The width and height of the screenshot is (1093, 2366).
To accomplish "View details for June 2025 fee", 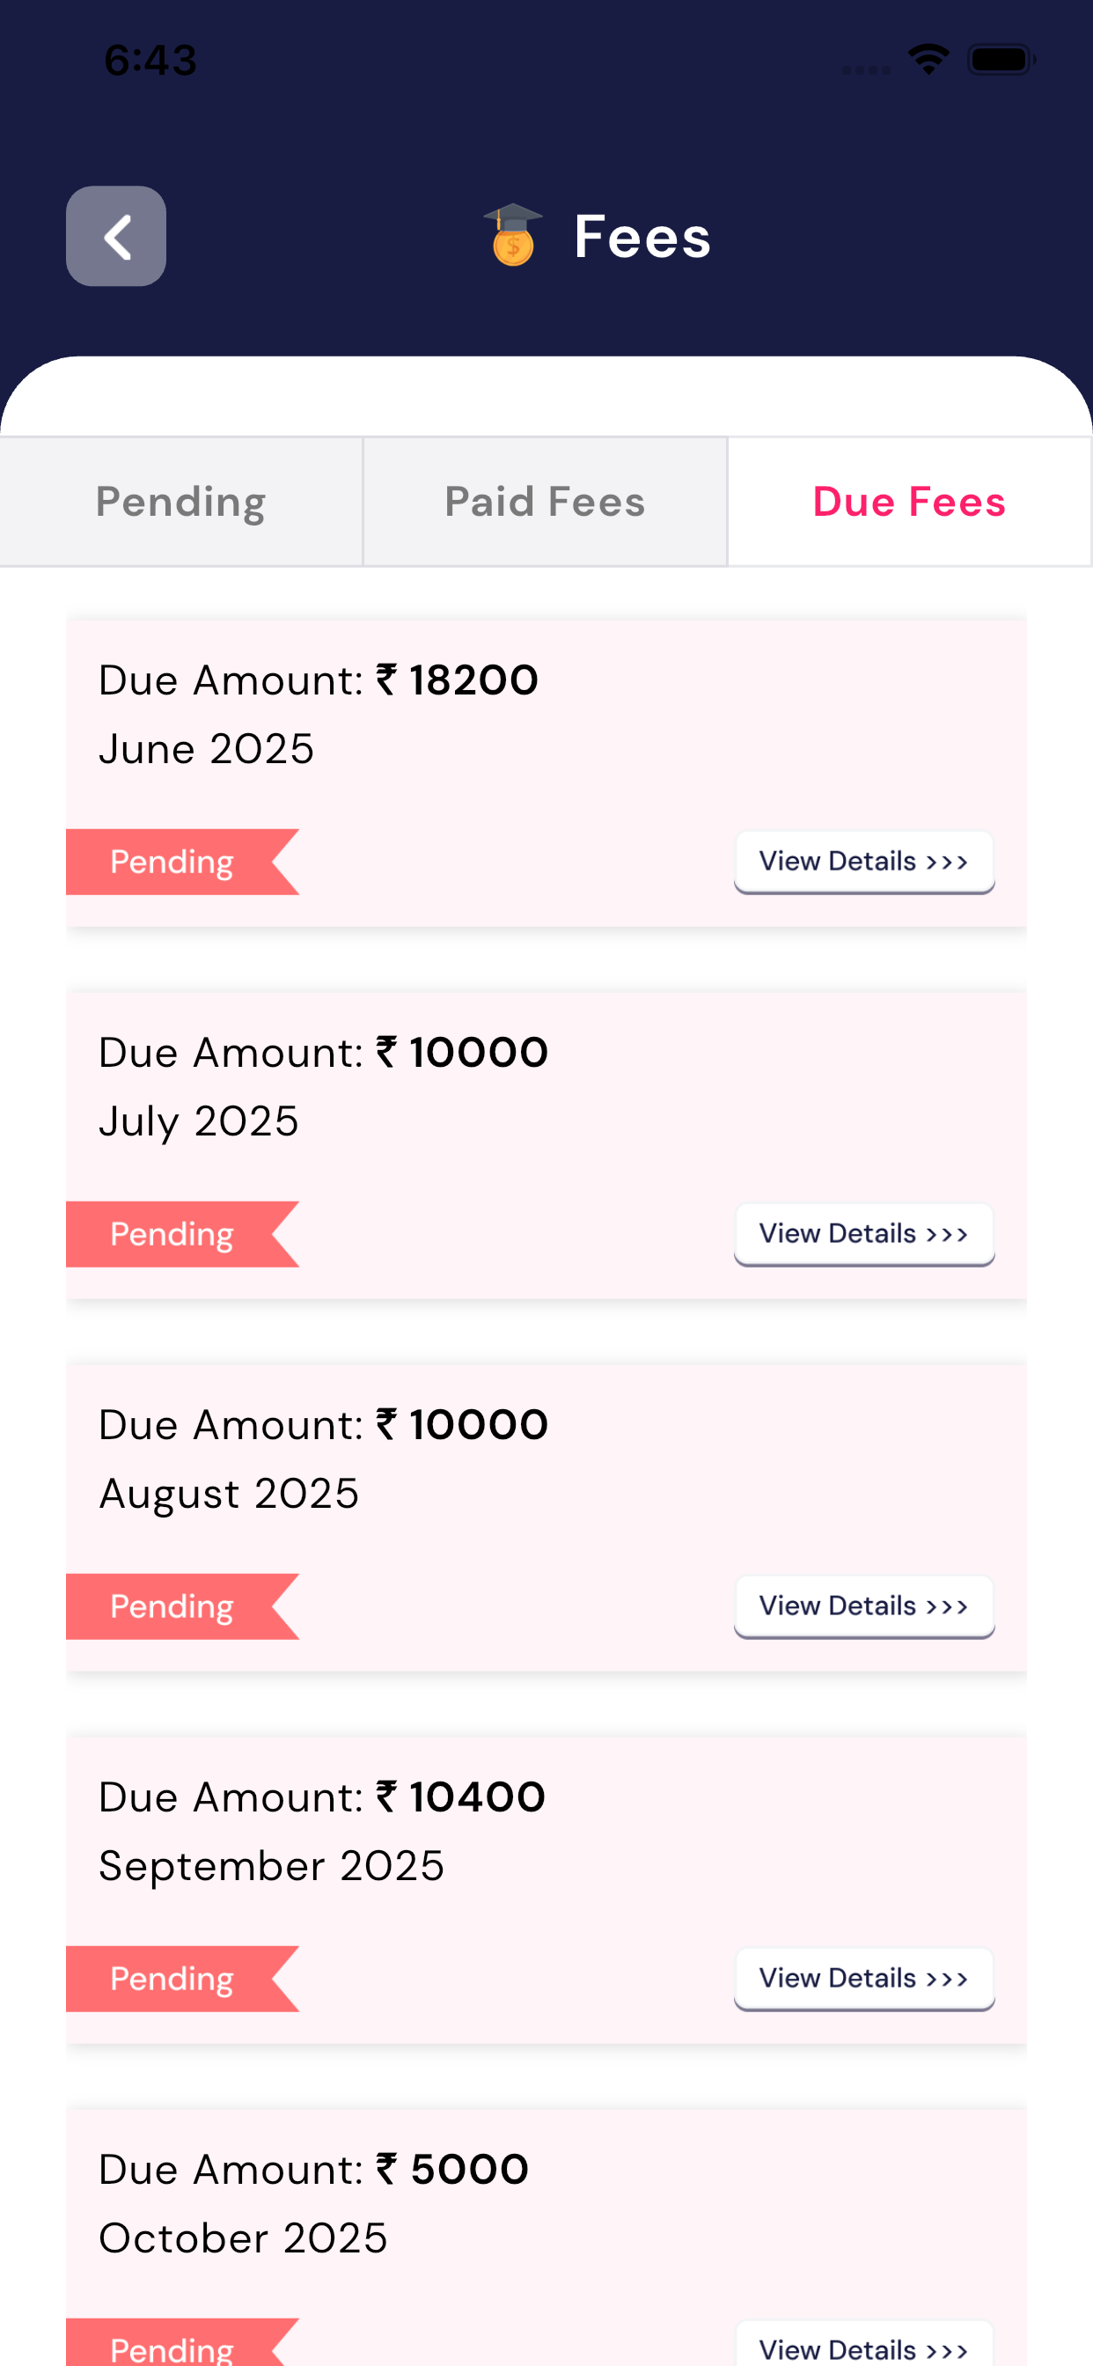I will pos(863,862).
